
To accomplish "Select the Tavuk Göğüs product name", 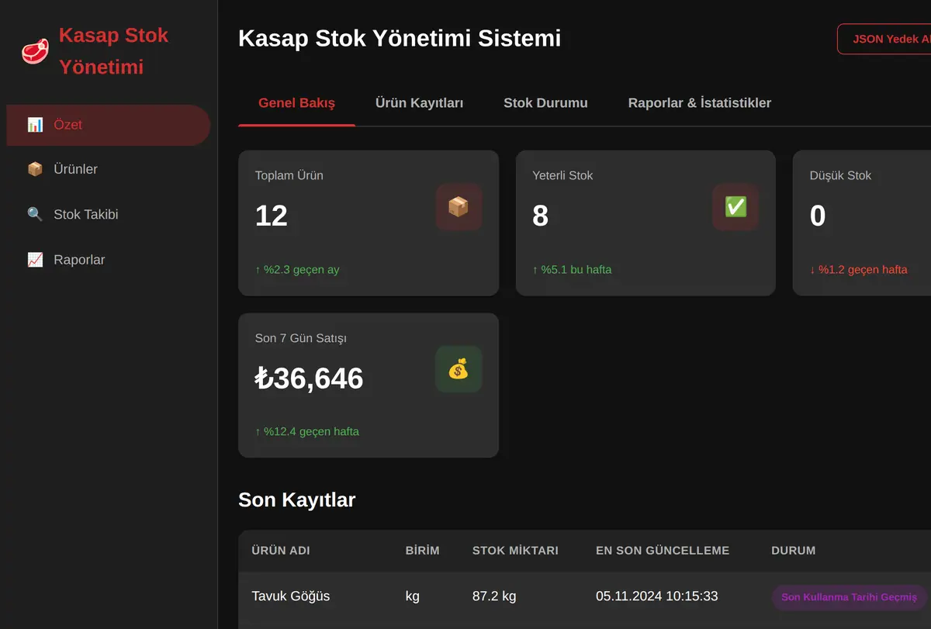I will point(291,596).
